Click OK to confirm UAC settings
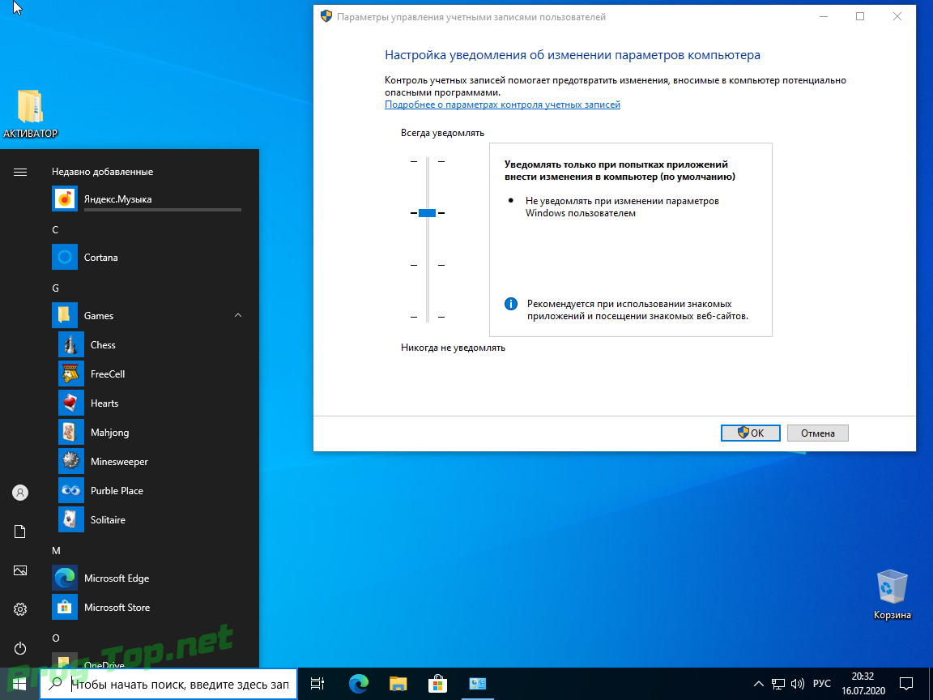Screen dimensions: 933x700 click(x=750, y=433)
